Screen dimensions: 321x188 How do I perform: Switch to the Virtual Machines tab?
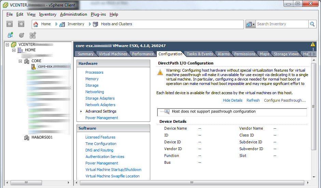pyautogui.click(x=113, y=54)
